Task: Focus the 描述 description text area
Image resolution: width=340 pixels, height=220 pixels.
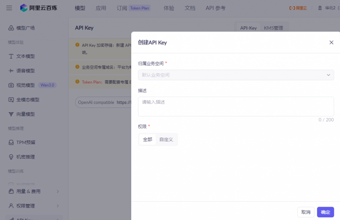Action: (x=236, y=107)
